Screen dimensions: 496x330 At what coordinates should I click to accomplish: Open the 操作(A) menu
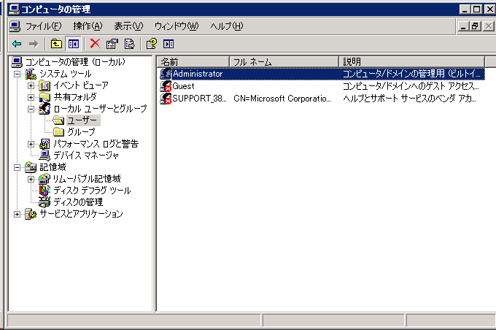(88, 26)
